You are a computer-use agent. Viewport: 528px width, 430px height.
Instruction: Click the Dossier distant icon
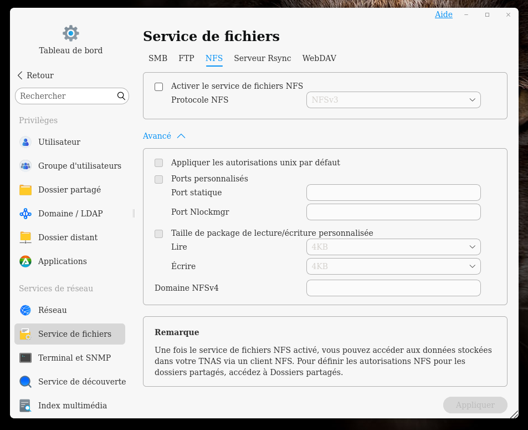click(x=25, y=237)
